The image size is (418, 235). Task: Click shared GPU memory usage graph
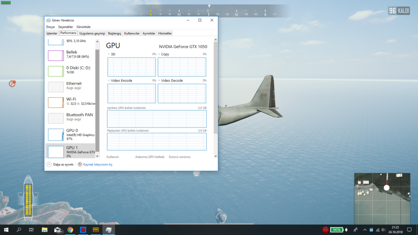[157, 141]
